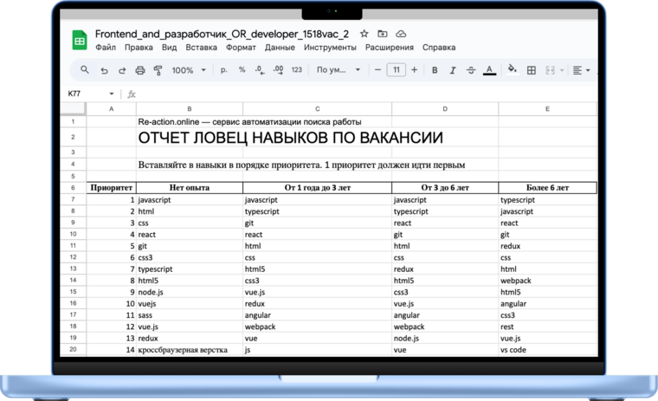
Task: Select column C header
Action: tap(317, 109)
